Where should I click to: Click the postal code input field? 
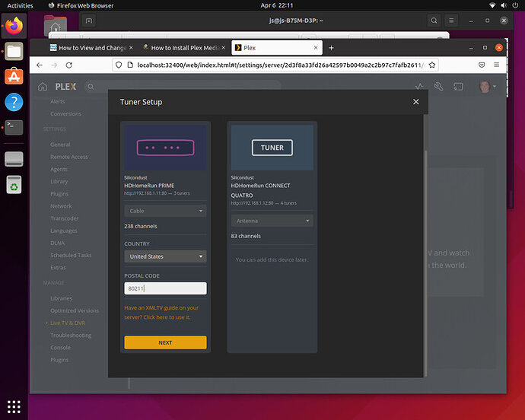(x=165, y=288)
